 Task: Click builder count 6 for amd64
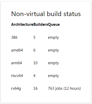34,50
